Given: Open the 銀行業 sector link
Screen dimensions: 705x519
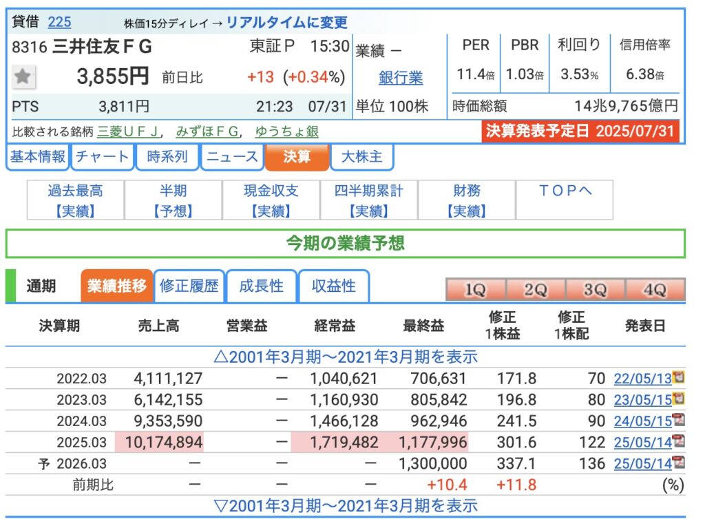Looking at the screenshot, I should tap(401, 78).
